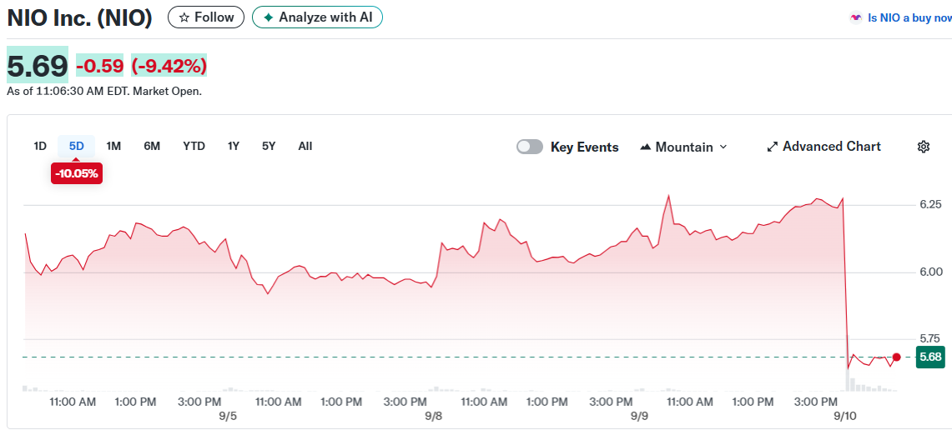952x430 pixels.
Task: Click the -0.59 price change value
Action: click(x=99, y=66)
